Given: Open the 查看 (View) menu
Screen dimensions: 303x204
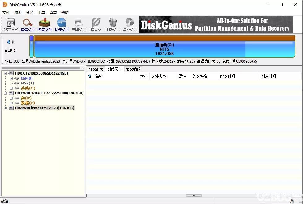Looking at the screenshot, I should pos(53,13).
